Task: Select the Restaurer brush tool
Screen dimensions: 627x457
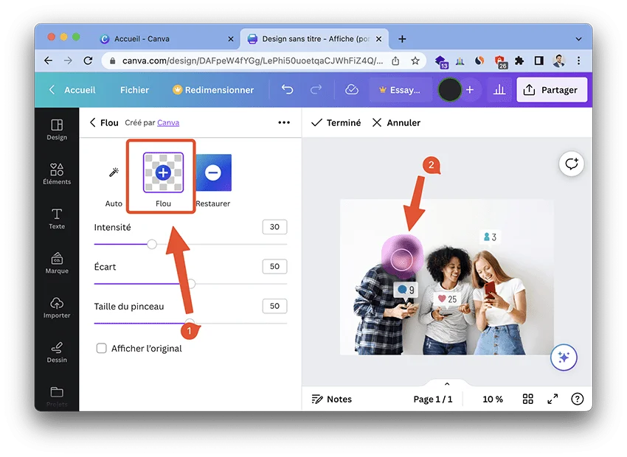Action: coord(213,172)
